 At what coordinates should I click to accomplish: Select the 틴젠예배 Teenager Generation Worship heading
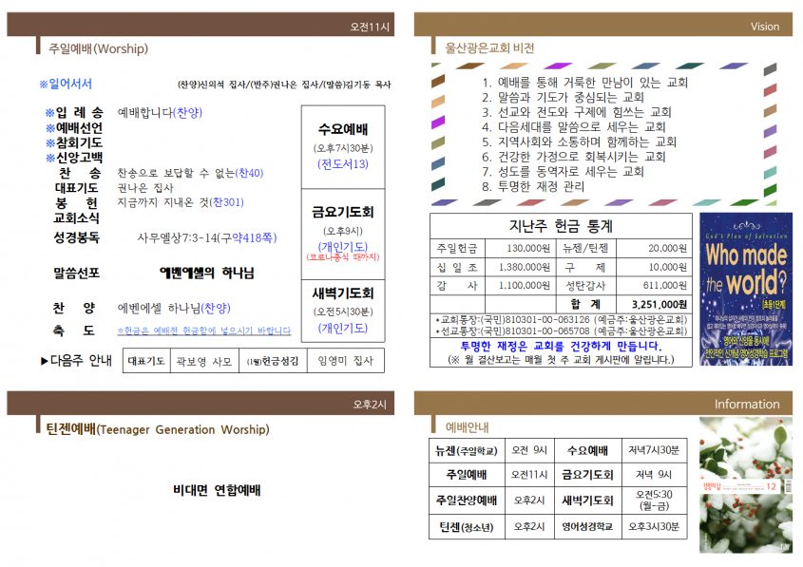pos(158,429)
